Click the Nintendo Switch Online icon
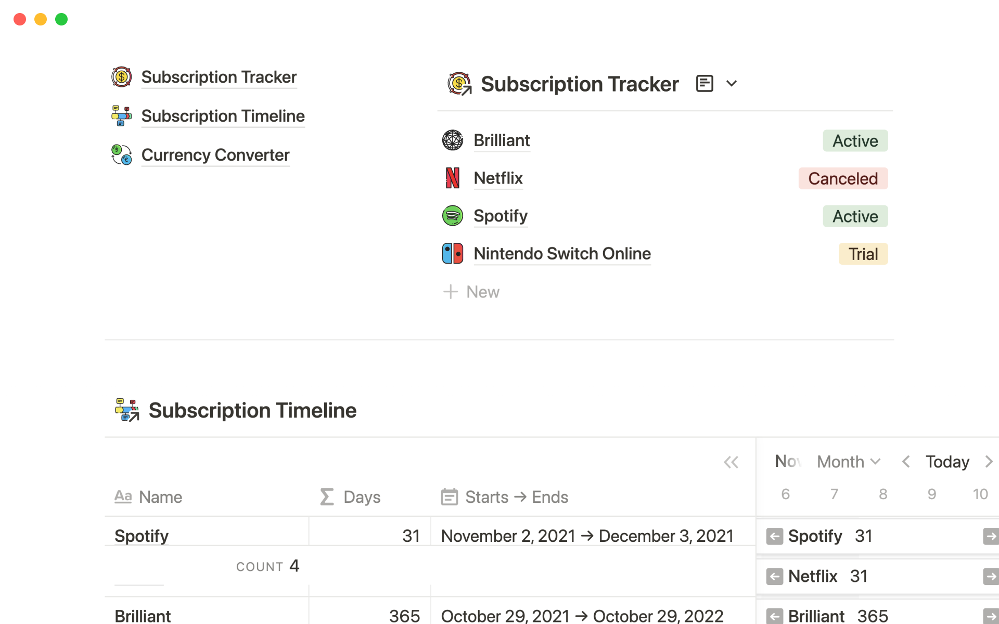This screenshot has width=999, height=624. tap(453, 254)
